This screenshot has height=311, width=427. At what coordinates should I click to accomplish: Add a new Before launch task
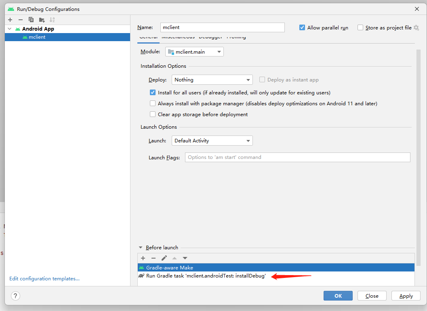point(143,258)
